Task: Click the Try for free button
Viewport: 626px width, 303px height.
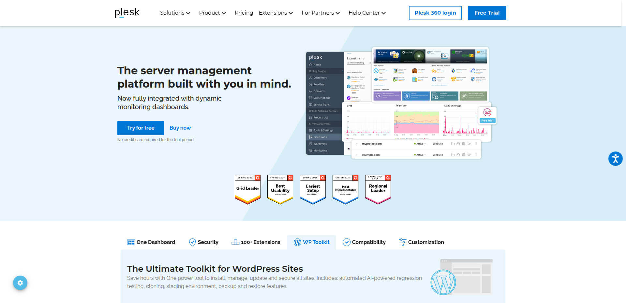Action: coord(141,128)
